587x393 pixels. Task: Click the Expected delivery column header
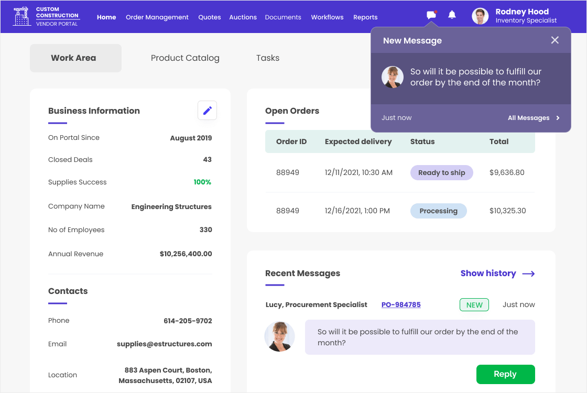(x=358, y=141)
